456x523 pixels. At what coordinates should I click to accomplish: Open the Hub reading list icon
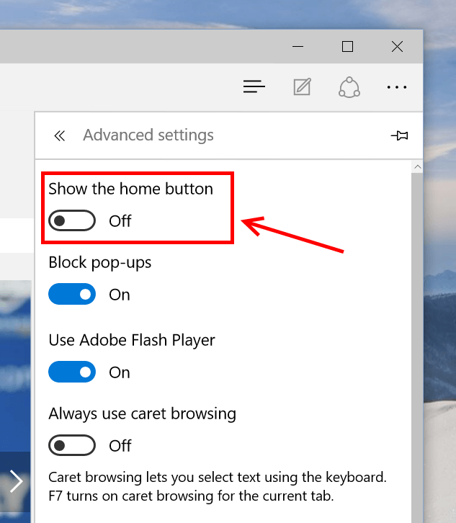pyautogui.click(x=254, y=86)
